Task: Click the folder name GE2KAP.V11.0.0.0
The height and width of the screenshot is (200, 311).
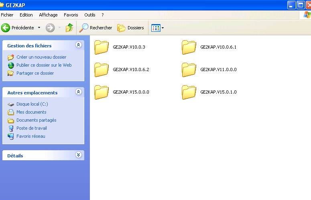Action: coord(218,69)
